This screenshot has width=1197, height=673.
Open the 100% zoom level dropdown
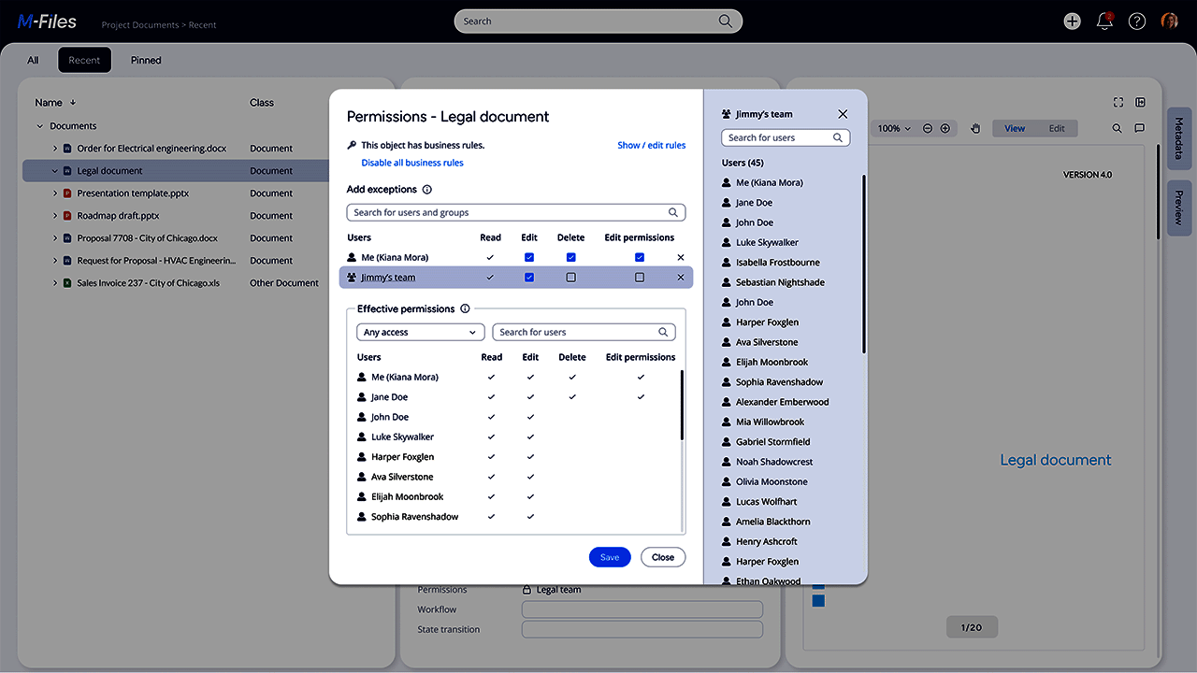coord(893,129)
